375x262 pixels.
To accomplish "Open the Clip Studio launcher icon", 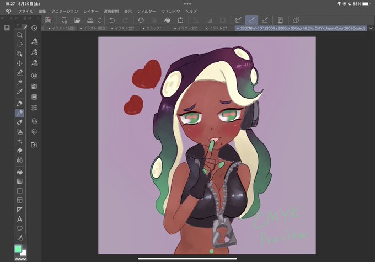I will pos(48,20).
